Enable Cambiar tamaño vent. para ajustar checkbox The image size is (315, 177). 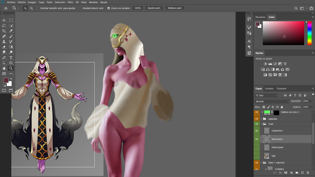(x=38, y=8)
